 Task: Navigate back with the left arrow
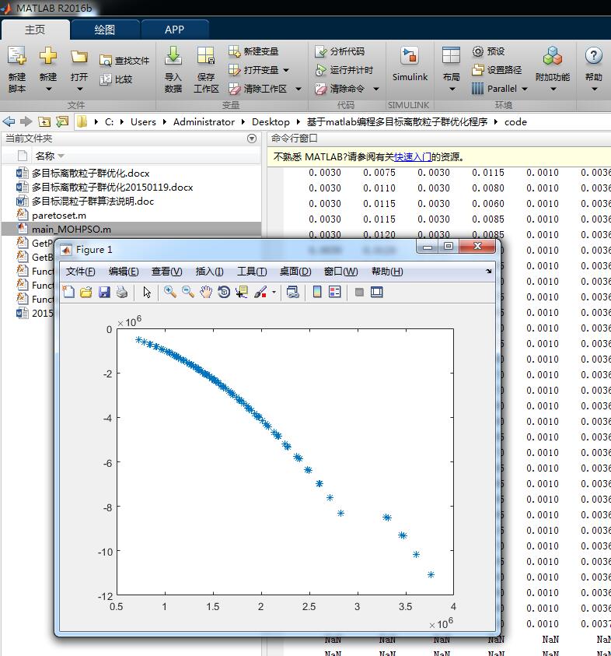pos(9,121)
